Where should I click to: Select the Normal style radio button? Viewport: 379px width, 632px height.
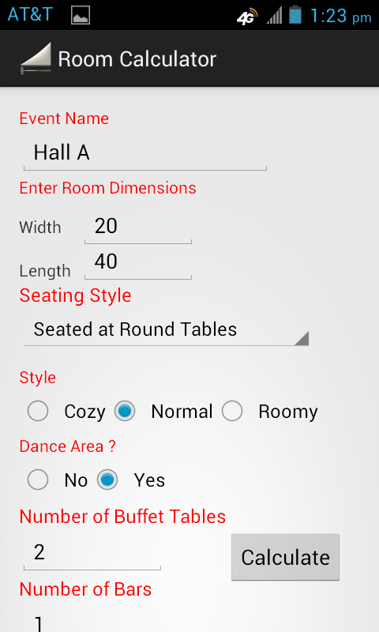(x=125, y=411)
